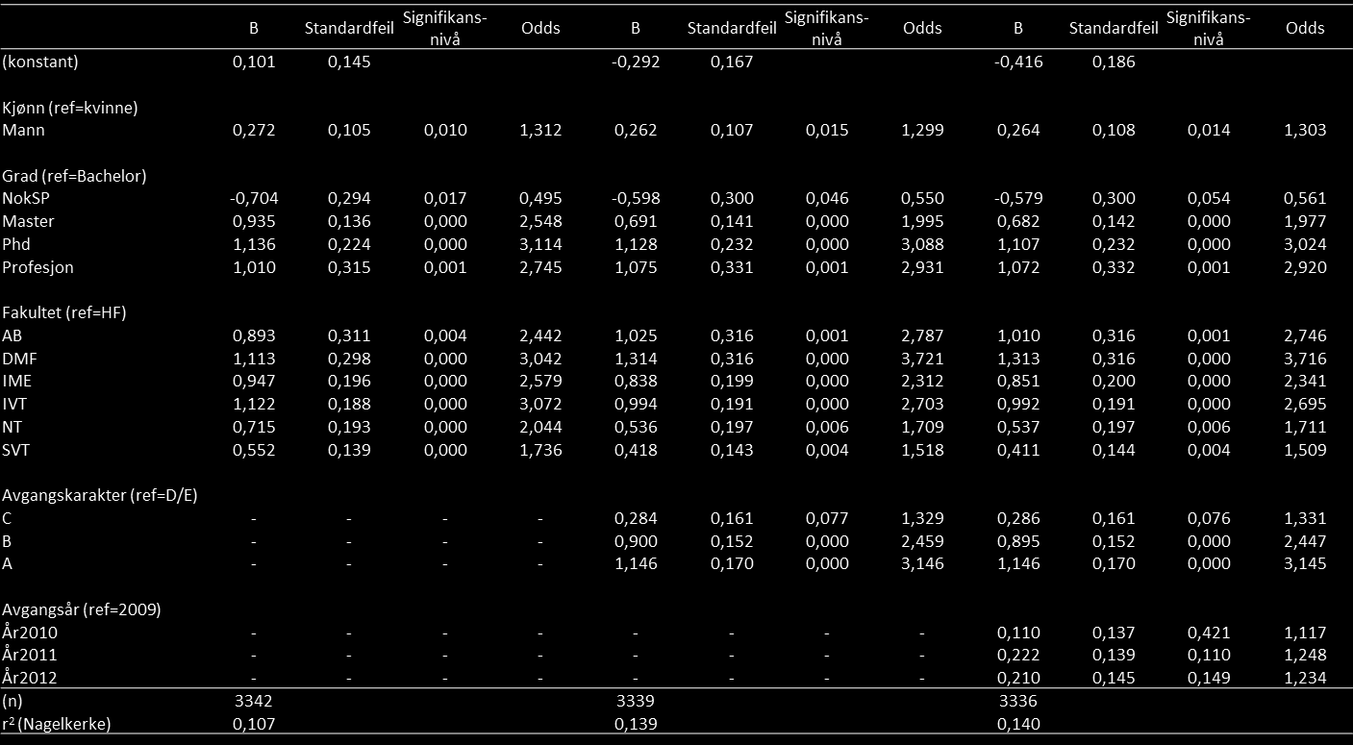This screenshot has width=1353, height=745.
Task: Select the "DMF" faculty row label
Action: point(19,359)
